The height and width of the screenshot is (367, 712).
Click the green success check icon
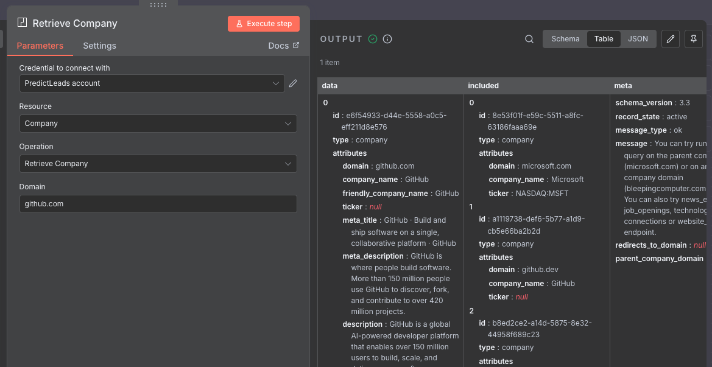[373, 39]
